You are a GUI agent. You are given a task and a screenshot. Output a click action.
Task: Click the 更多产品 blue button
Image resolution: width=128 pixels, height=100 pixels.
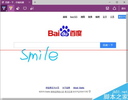click(x=122, y=17)
